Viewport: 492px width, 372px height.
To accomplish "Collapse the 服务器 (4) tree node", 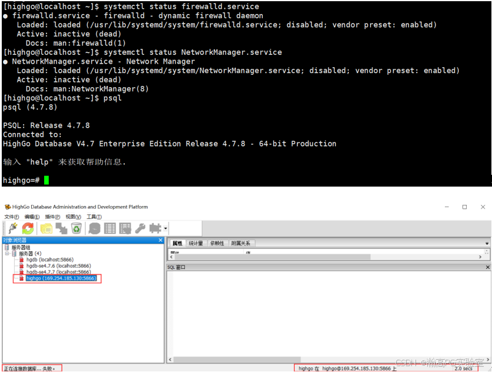I will (7, 254).
